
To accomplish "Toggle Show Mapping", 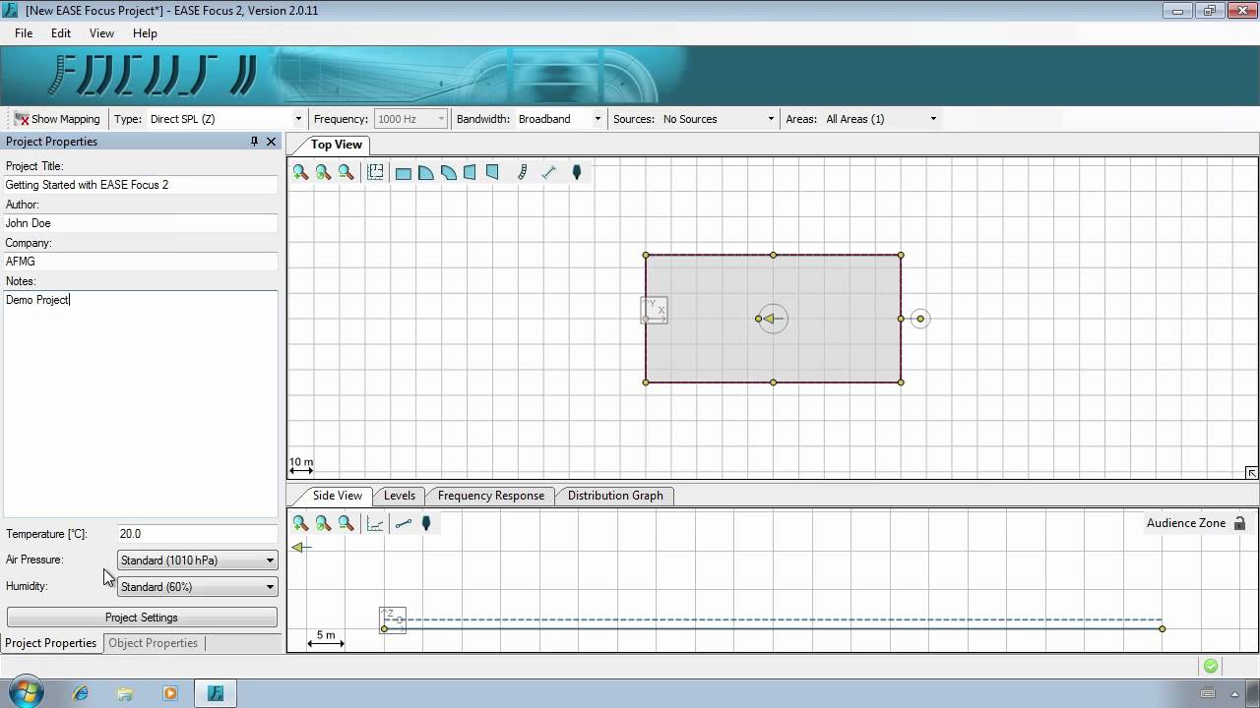I will tap(57, 119).
